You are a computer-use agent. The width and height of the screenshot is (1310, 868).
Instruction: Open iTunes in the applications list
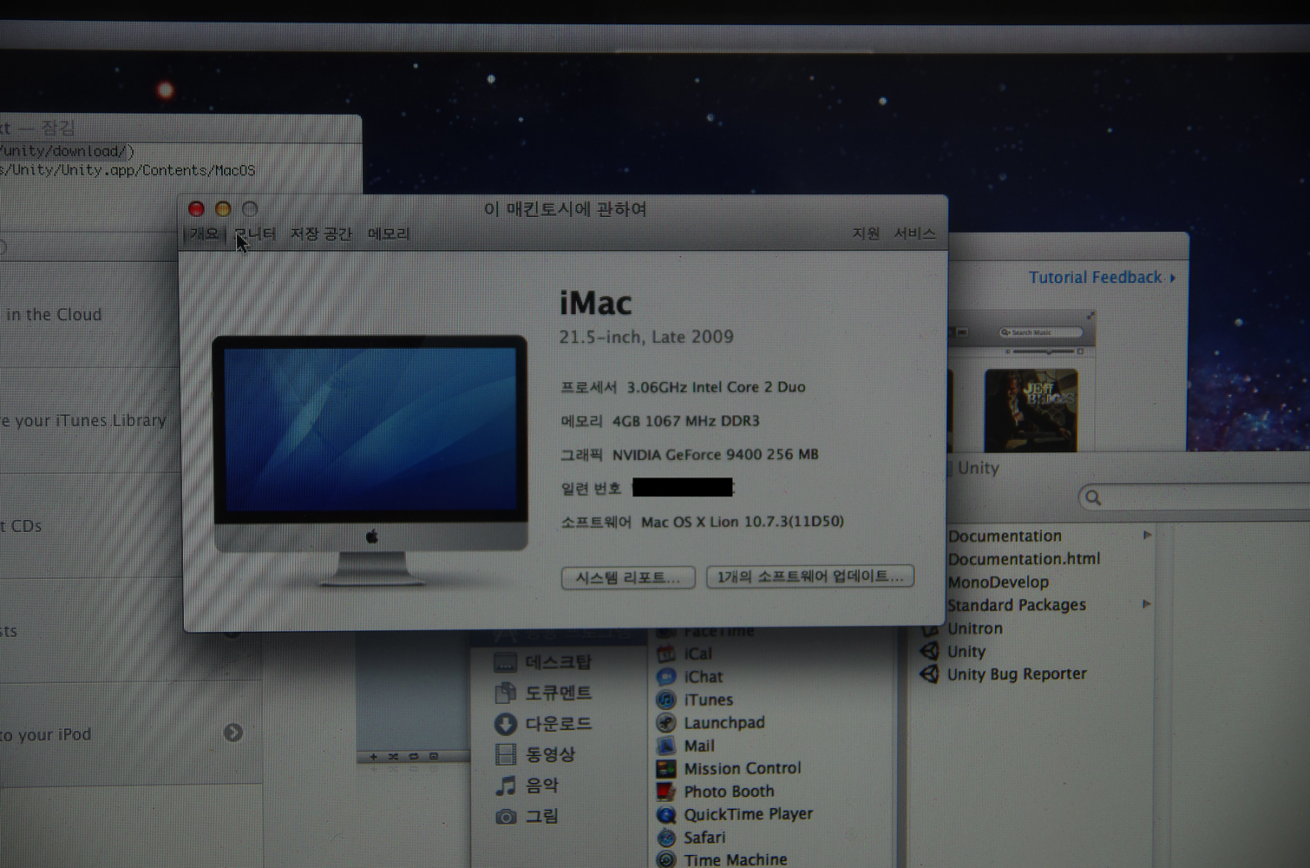(x=707, y=700)
